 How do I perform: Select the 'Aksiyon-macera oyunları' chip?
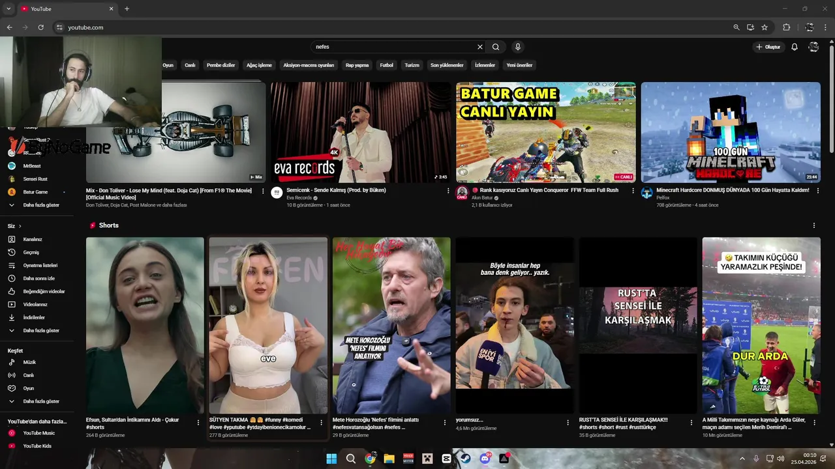point(309,65)
